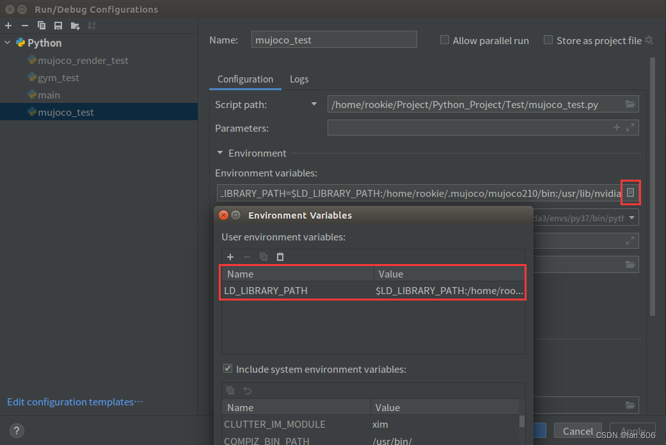Select the gym_test configuration
The width and height of the screenshot is (666, 445).
pos(58,78)
